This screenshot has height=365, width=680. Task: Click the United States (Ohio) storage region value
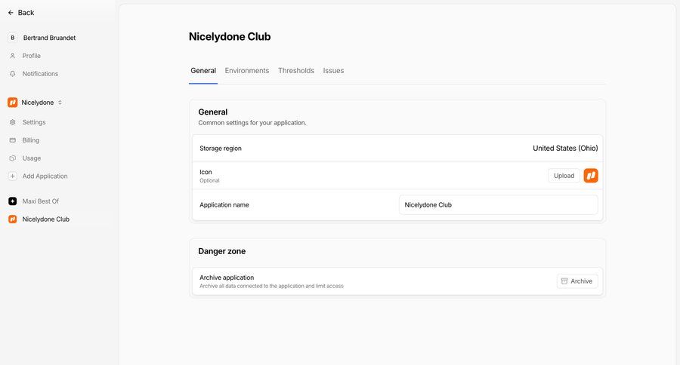click(565, 148)
